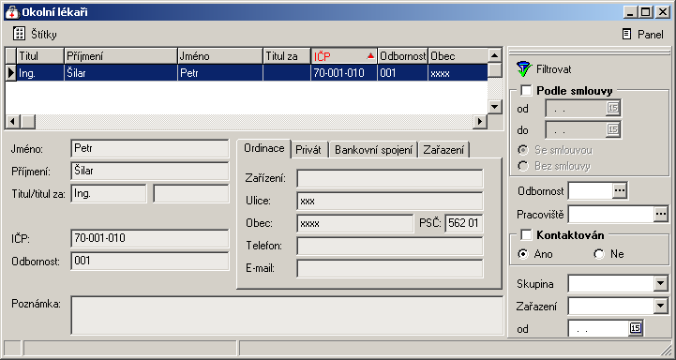The image size is (676, 360).
Task: Click the grid scroll left arrow
Action: (x=12, y=122)
